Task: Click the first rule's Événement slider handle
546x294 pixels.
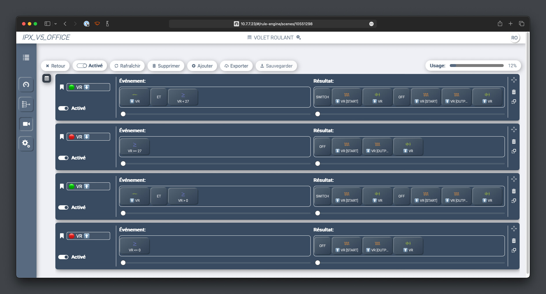Action: (x=123, y=114)
